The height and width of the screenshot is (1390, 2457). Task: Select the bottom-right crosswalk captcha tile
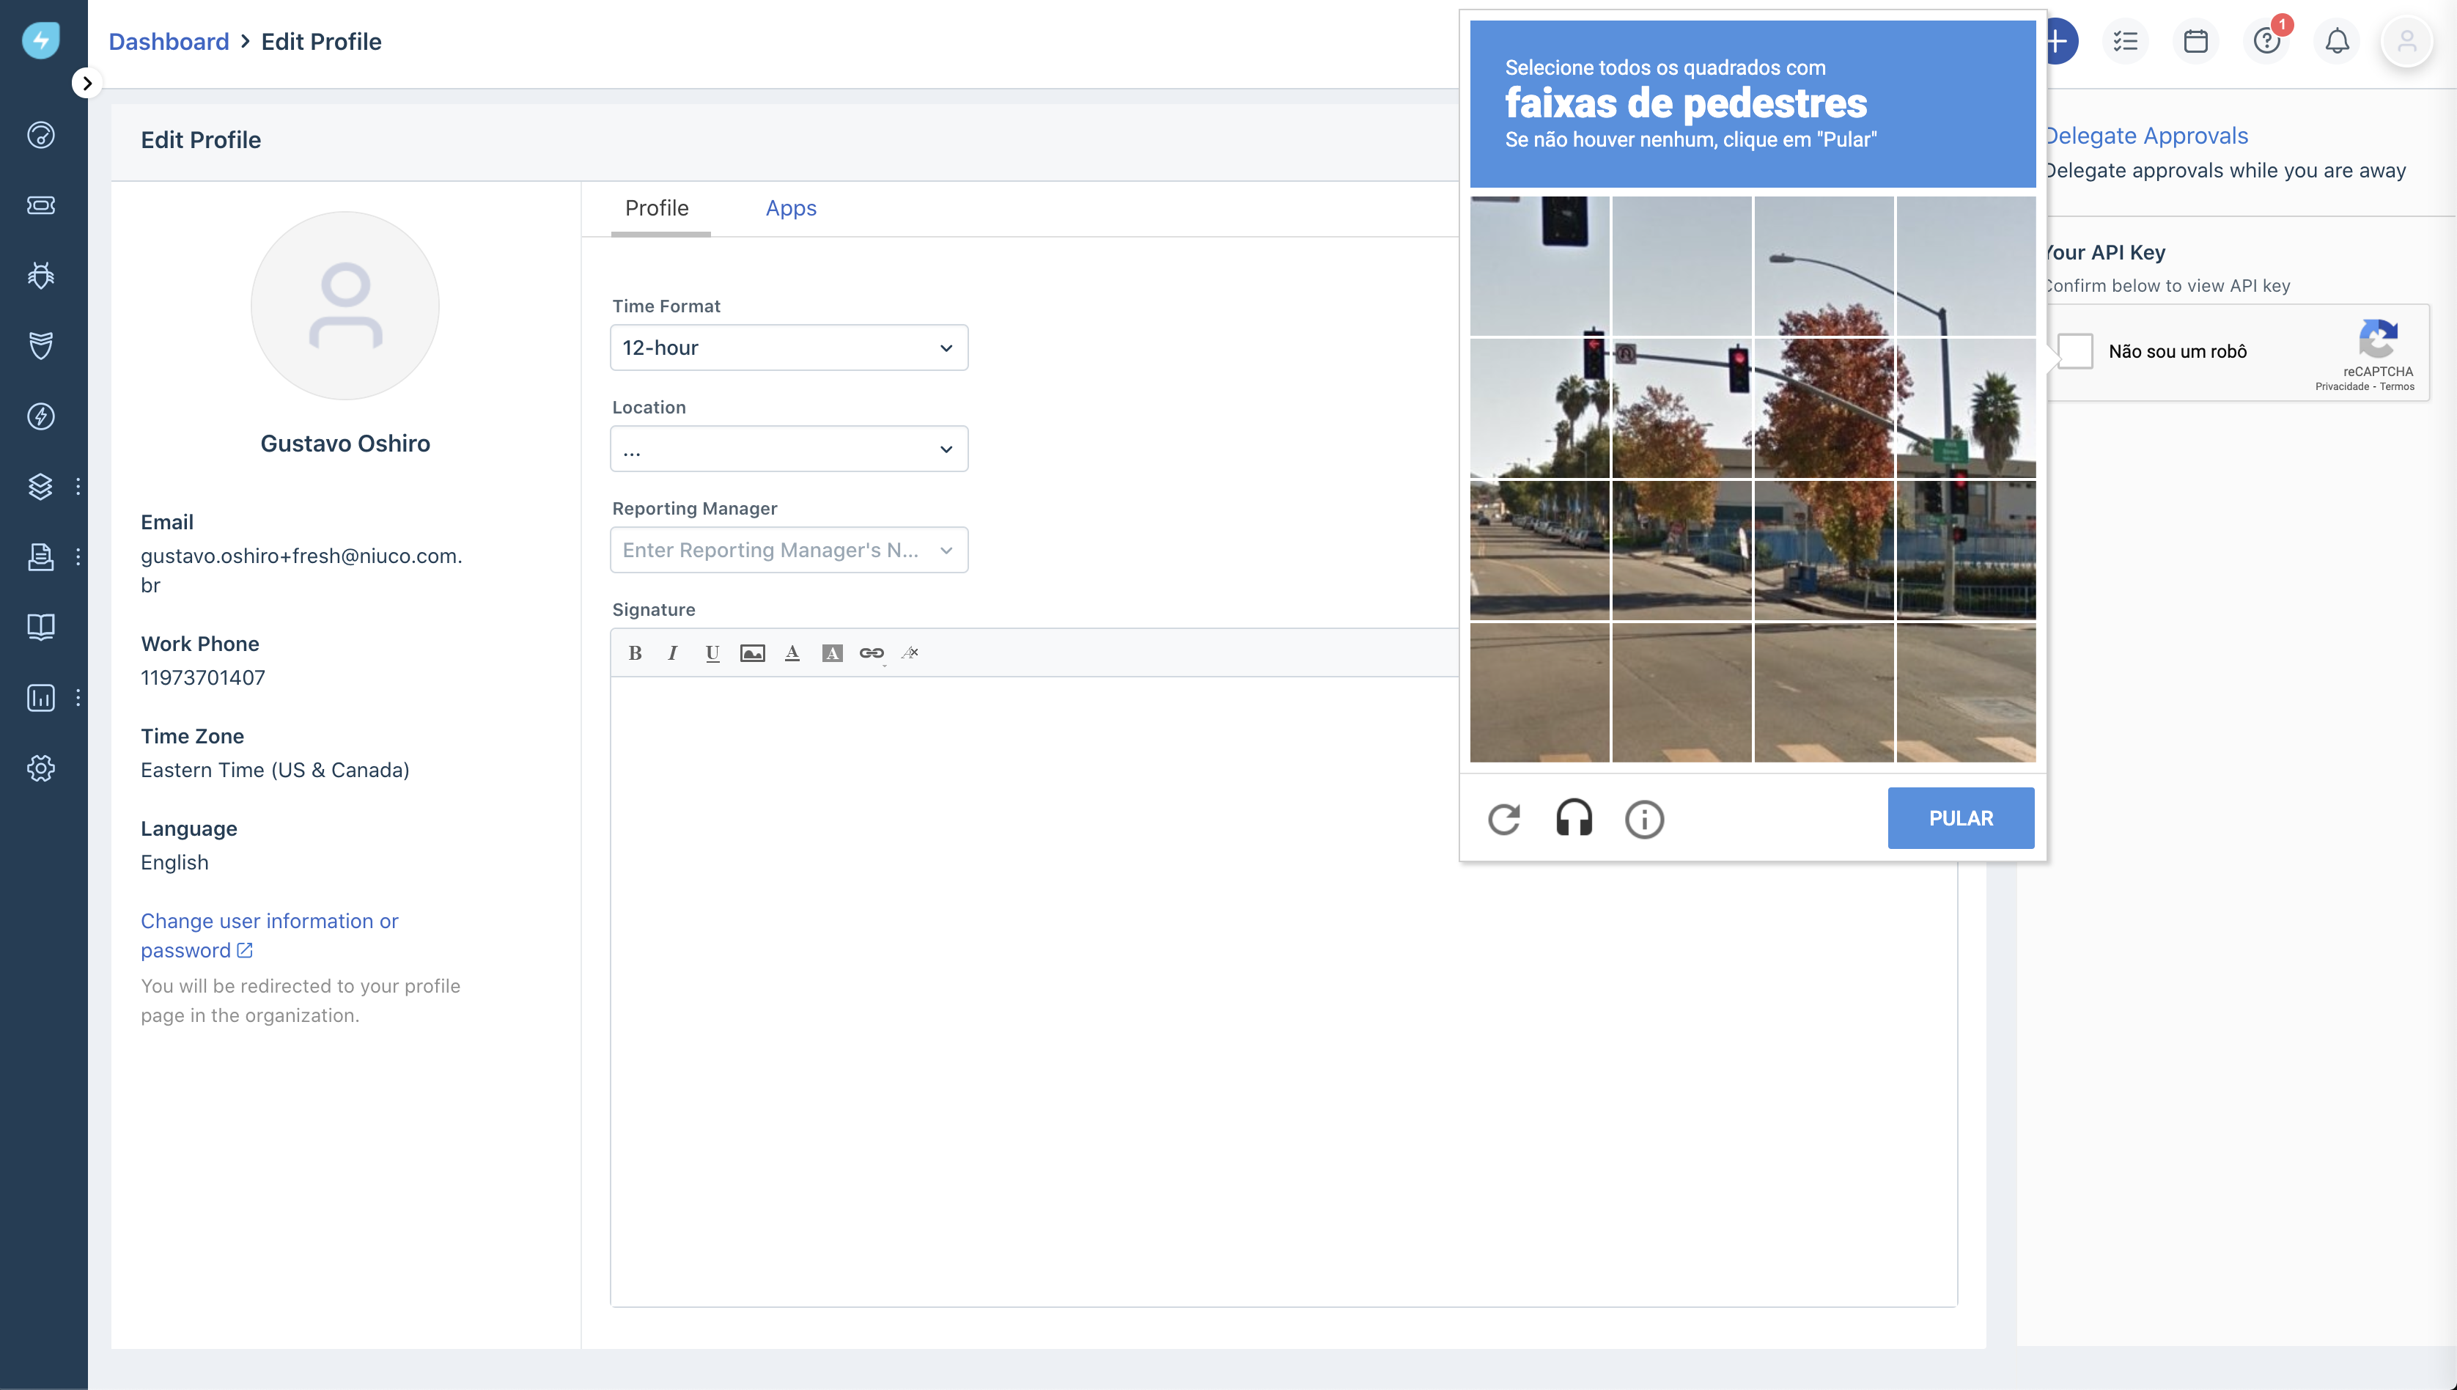pyautogui.click(x=1965, y=692)
